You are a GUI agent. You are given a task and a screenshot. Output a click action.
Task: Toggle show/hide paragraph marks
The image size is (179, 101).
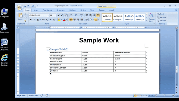point(98,15)
